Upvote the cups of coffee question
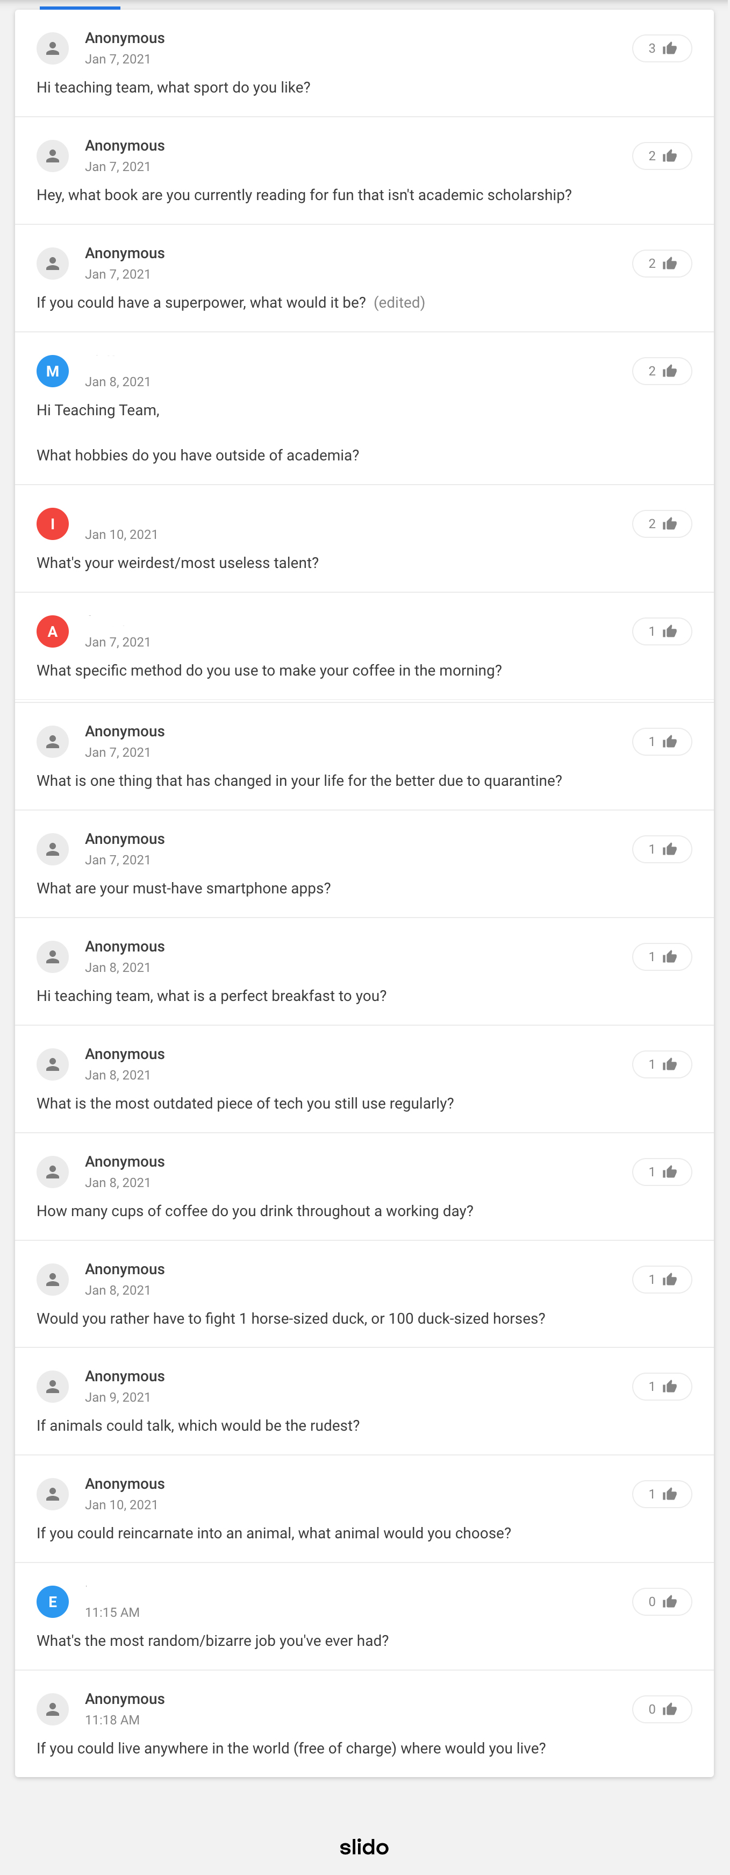Screen dimensions: 730x1875 662,1172
